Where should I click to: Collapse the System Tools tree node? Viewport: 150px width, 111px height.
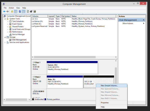click(x=5, y=19)
